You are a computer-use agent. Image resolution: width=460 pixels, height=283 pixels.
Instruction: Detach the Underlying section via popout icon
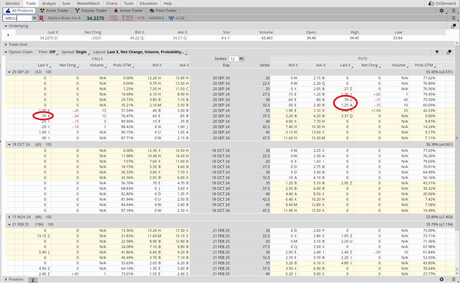click(454, 26)
